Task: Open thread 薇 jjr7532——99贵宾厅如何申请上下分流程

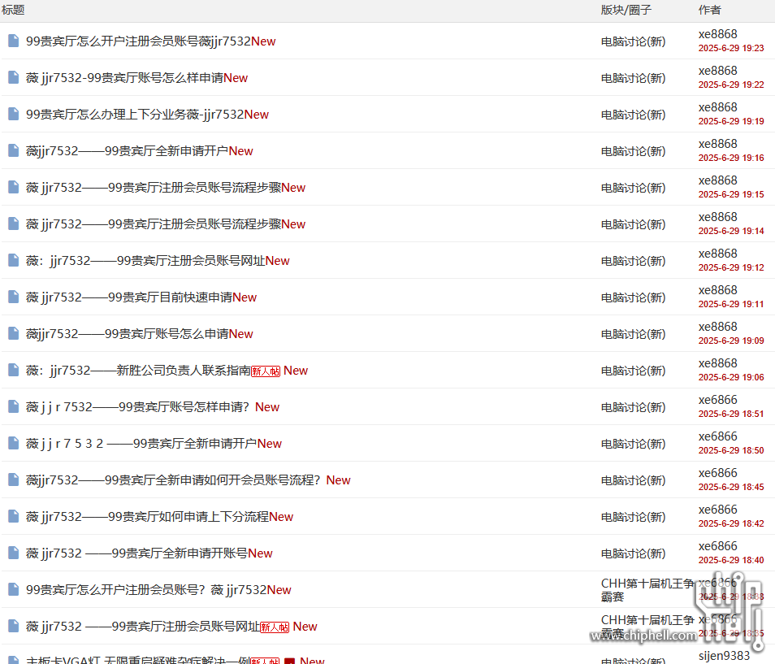Action: (x=147, y=517)
